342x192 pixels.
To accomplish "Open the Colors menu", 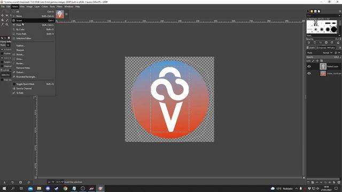I will click(45, 6).
